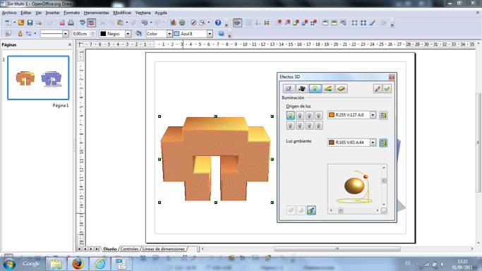The width and height of the screenshot is (482, 271).
Task: Open the Material tab icon
Action: pos(341,89)
